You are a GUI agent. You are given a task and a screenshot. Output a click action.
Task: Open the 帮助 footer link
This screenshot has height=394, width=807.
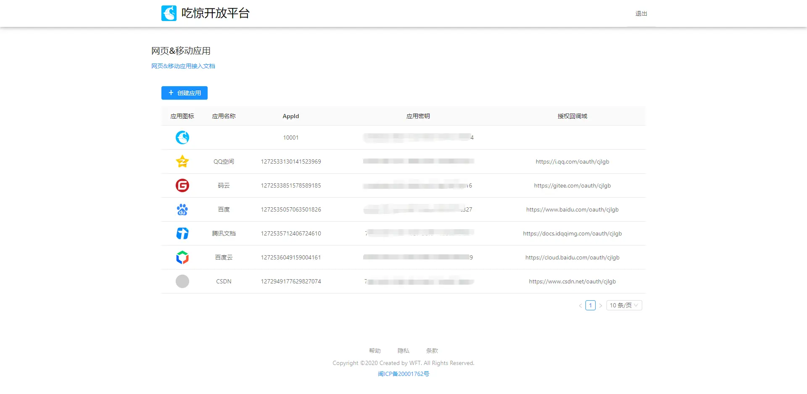click(x=375, y=351)
